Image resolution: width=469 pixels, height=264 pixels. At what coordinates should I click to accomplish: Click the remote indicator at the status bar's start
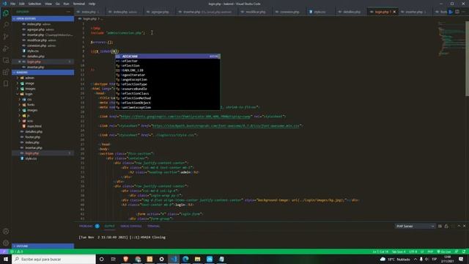tap(4, 252)
